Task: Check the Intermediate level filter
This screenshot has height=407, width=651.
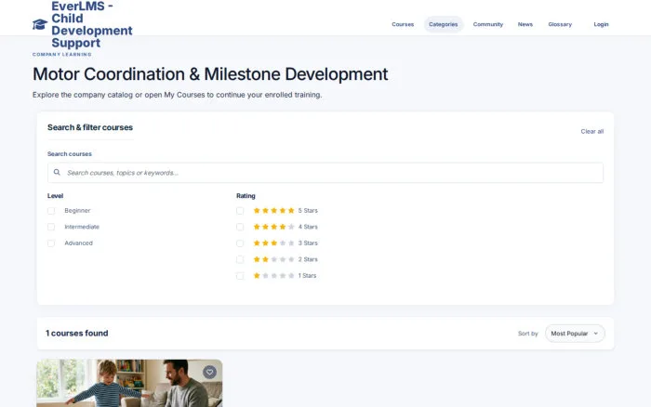Action: [x=51, y=227]
